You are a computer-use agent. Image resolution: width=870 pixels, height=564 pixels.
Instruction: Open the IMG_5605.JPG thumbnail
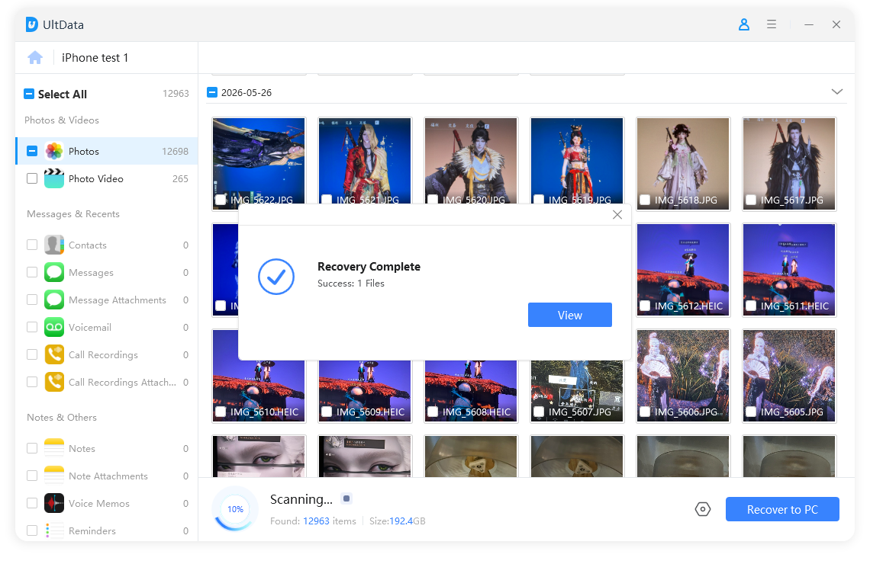click(x=789, y=376)
